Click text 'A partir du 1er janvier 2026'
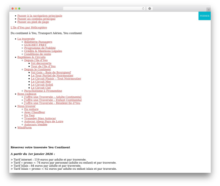The width and height of the screenshot is (220, 186). tap(32, 154)
